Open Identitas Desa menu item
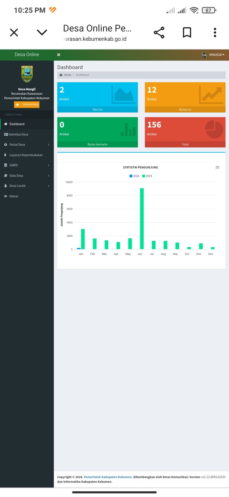 (18, 134)
